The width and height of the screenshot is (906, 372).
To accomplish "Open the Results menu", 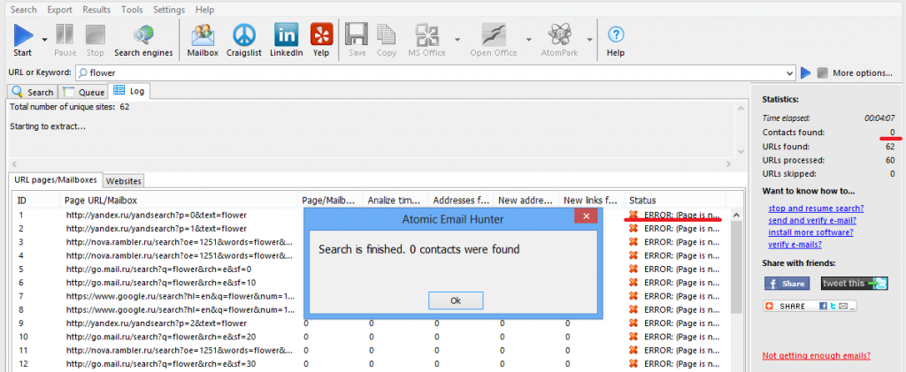I will point(96,10).
